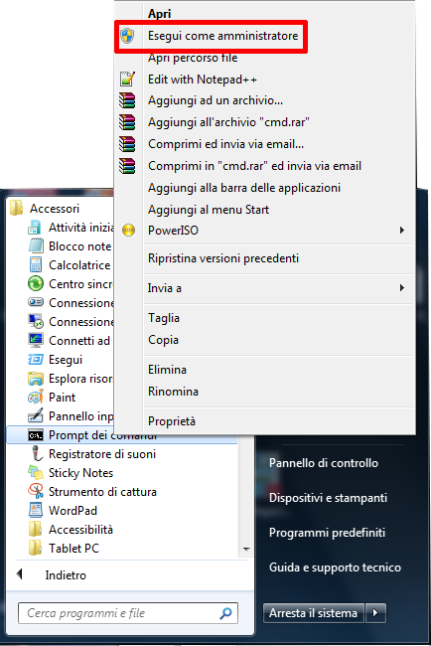Click the Cerca programmi e file search field
Image resolution: width=431 pixels, height=646 pixels.
click(x=128, y=613)
